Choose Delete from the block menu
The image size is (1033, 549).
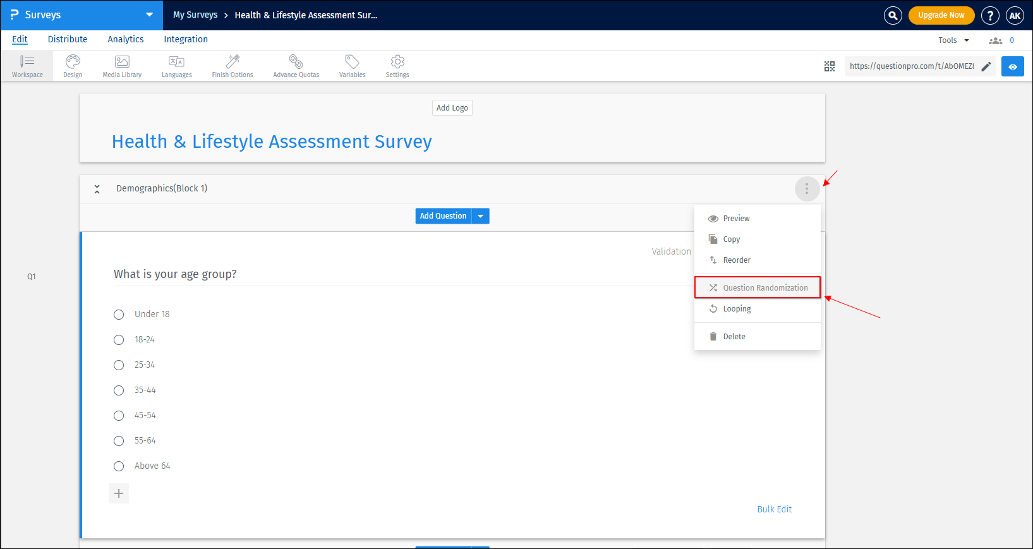coord(758,337)
